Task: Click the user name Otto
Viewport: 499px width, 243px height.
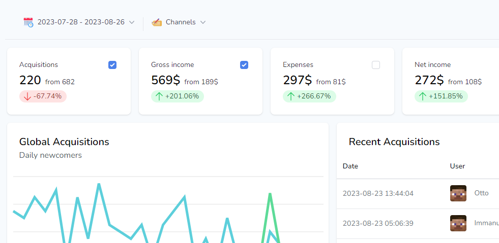Action: [481, 193]
